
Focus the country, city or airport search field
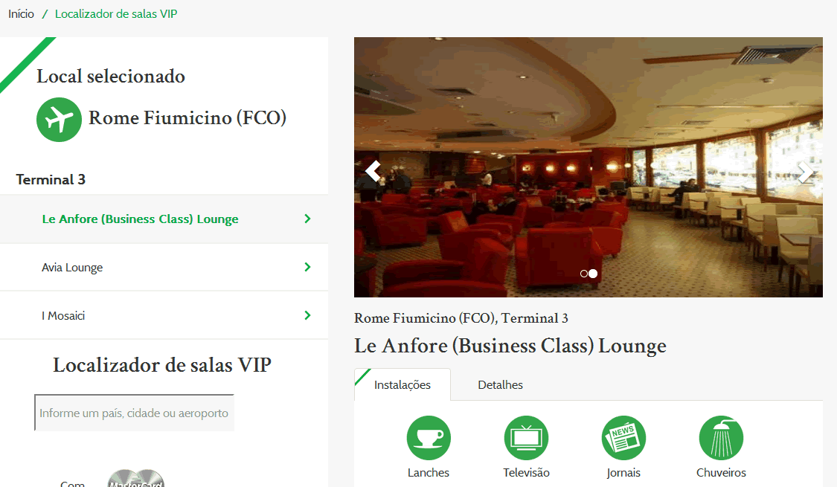(x=135, y=413)
